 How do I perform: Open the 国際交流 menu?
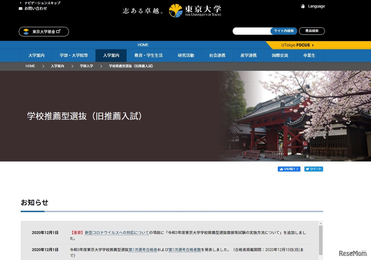280,55
